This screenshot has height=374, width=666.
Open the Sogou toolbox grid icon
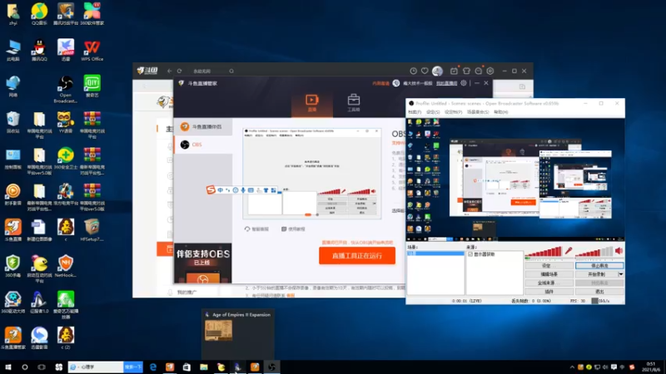[x=274, y=190]
